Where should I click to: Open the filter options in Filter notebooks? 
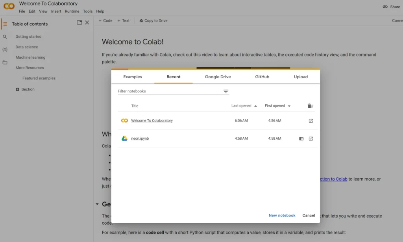[226, 91]
